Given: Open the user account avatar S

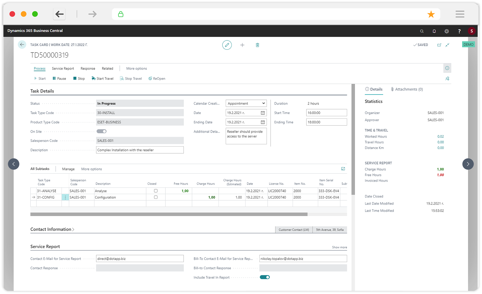Looking at the screenshot, I should click(472, 31).
